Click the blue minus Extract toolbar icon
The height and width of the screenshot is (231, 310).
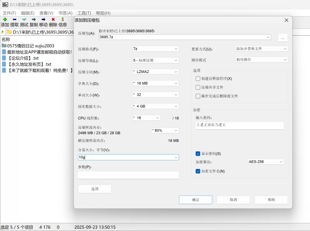14,19
